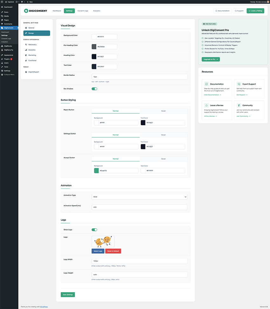The width and height of the screenshot is (270, 309).
Task: Click the Tools wrench icon in WordPress menu
Action: [x=2, y=67]
